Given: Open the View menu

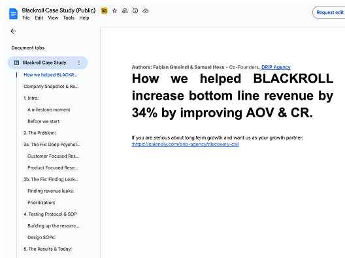Looking at the screenshot, I should [53, 18].
